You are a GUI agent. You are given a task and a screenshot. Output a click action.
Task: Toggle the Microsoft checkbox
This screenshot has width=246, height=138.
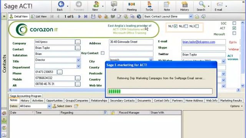[x=234, y=33]
